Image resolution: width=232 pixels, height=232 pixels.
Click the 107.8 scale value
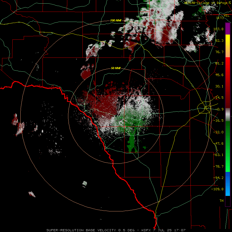pyautogui.click(x=218, y=29)
